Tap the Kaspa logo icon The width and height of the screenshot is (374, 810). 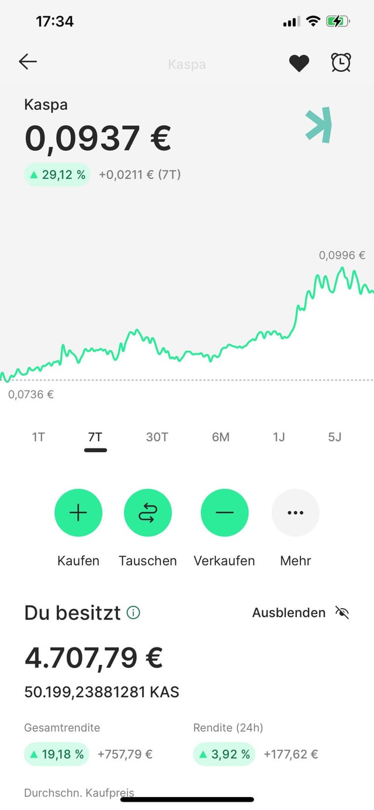319,125
